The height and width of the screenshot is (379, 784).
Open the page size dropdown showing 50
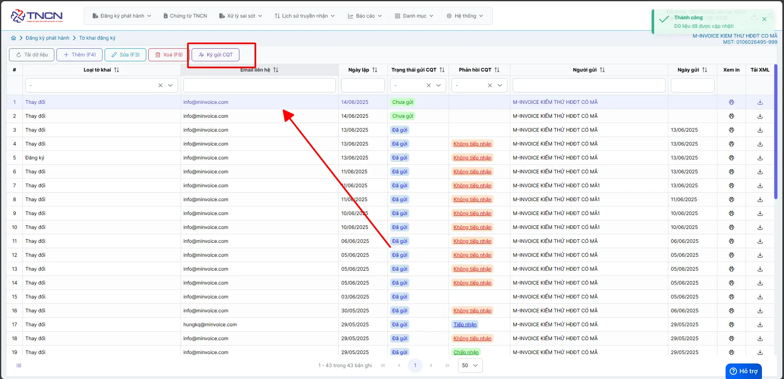pos(470,366)
